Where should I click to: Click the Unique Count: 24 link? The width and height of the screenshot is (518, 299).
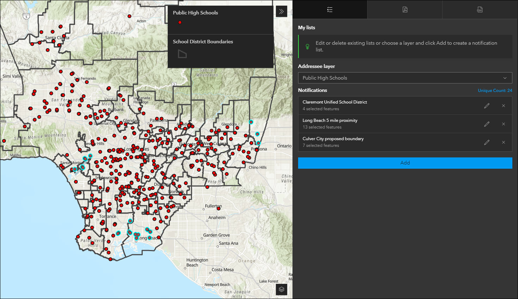[495, 91]
